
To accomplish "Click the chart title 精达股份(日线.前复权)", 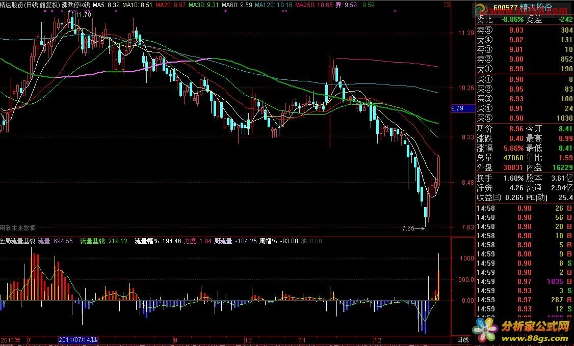I will point(30,5).
